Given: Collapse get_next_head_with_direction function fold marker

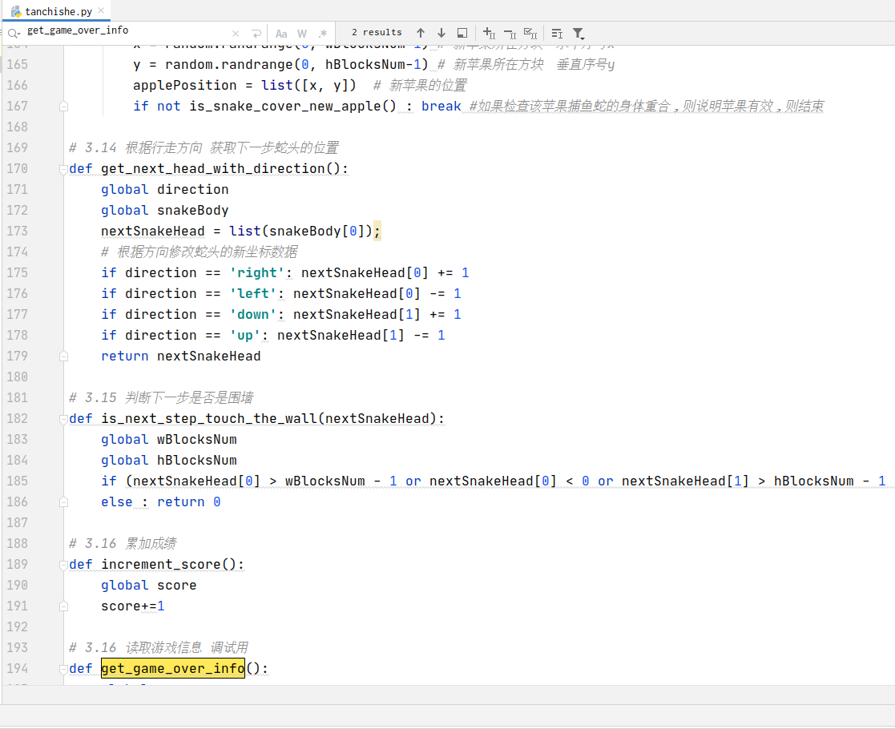Looking at the screenshot, I should pyautogui.click(x=63, y=169).
